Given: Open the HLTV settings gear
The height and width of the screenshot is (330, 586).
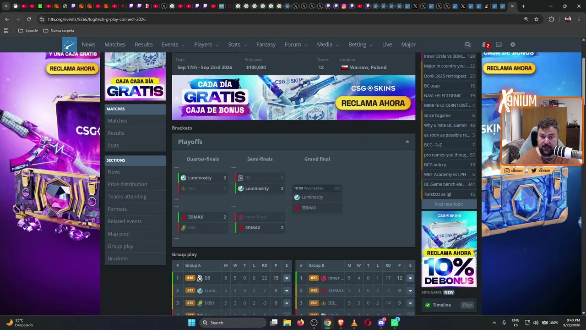Looking at the screenshot, I should click(x=513, y=44).
